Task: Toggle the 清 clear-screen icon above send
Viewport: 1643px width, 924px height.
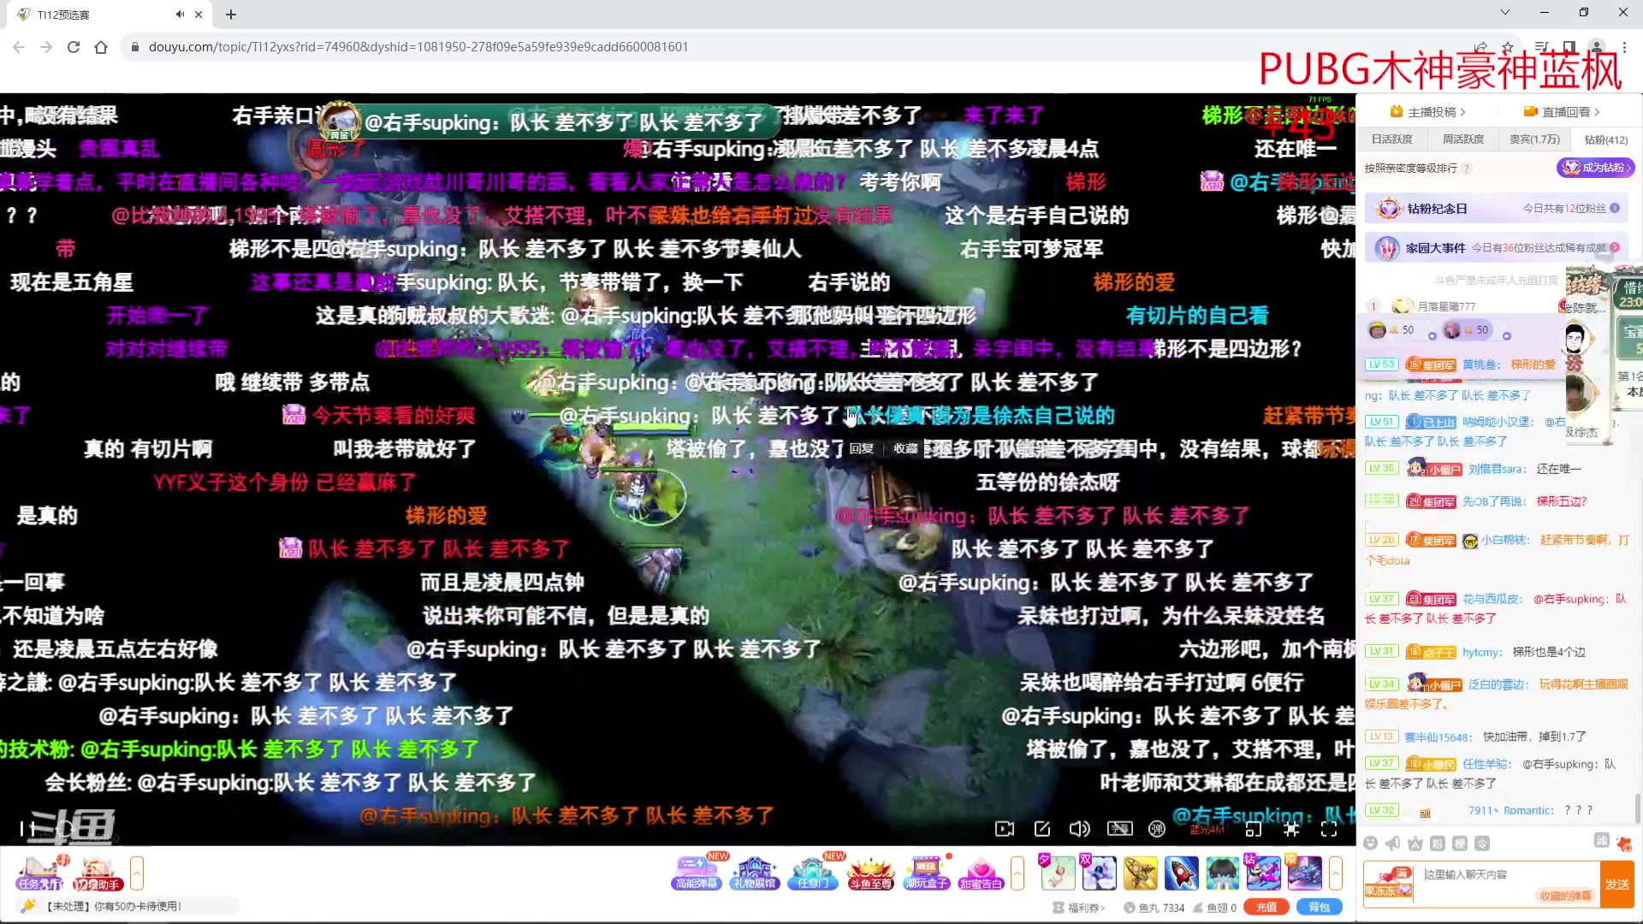Action: point(1602,841)
